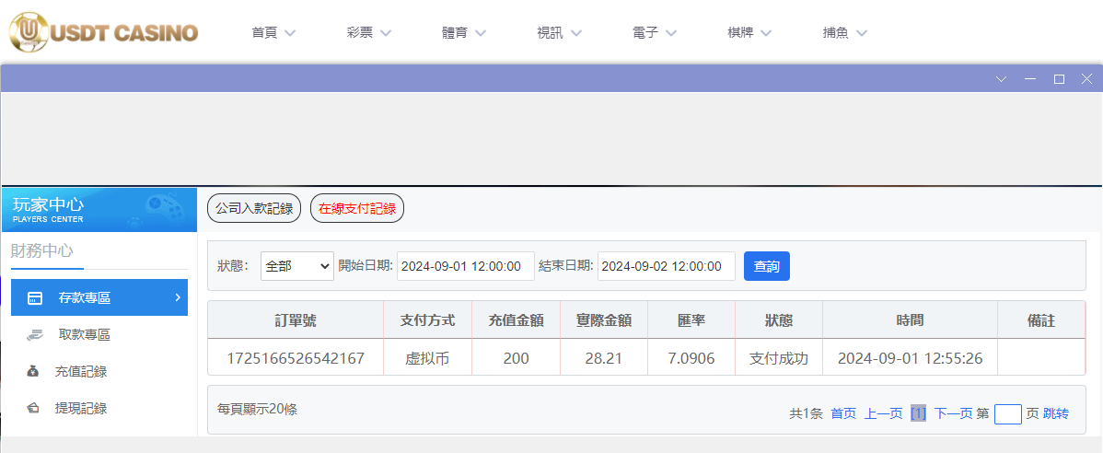Image resolution: width=1103 pixels, height=453 pixels.
Task: Click the 開始日期 start date field
Action: point(466,266)
